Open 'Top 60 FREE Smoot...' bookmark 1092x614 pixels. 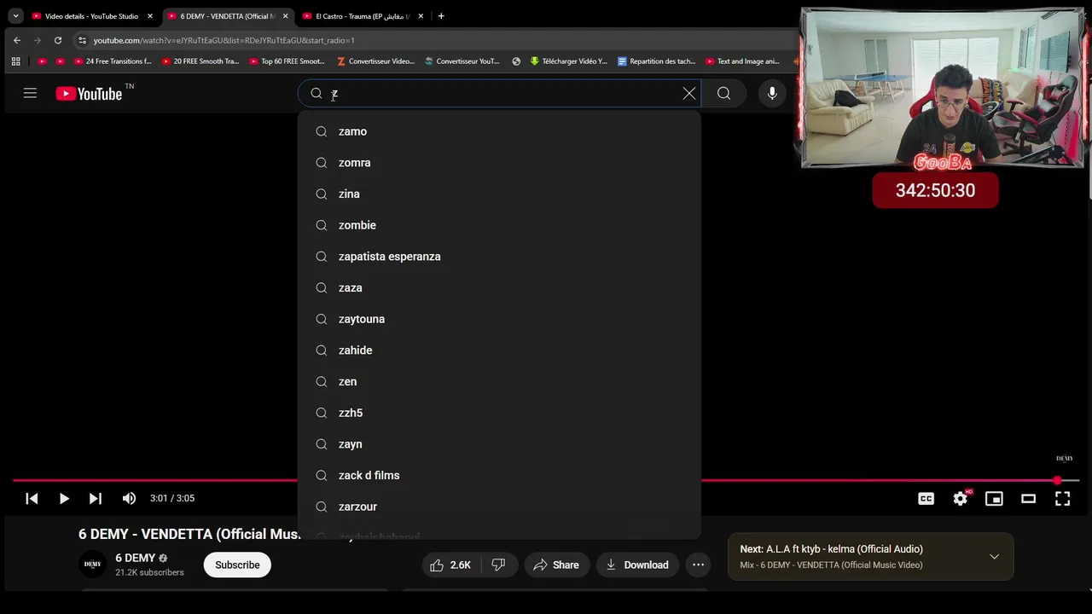287,61
